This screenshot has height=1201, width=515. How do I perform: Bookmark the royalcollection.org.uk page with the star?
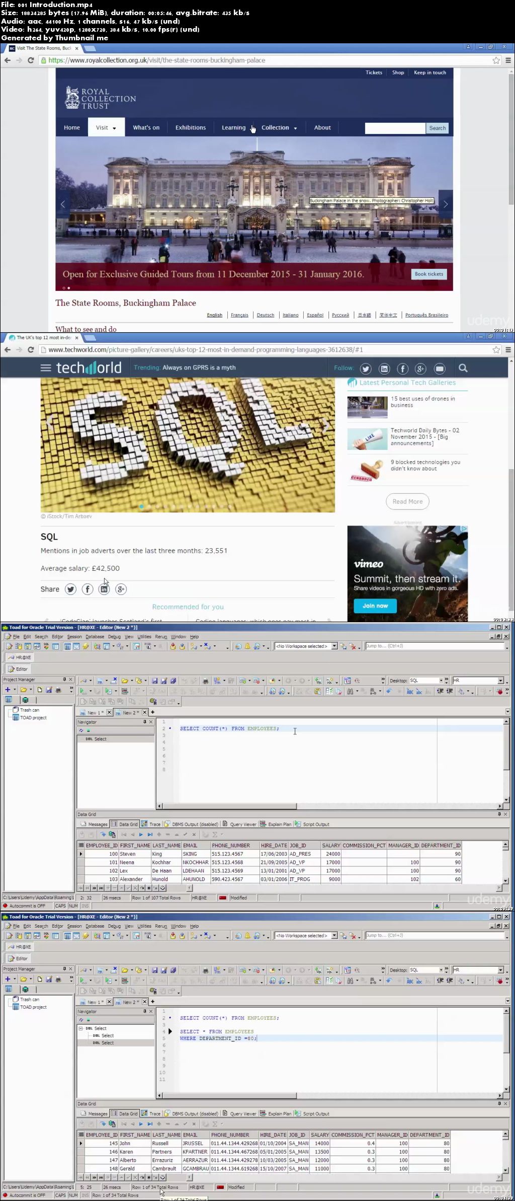tap(496, 60)
